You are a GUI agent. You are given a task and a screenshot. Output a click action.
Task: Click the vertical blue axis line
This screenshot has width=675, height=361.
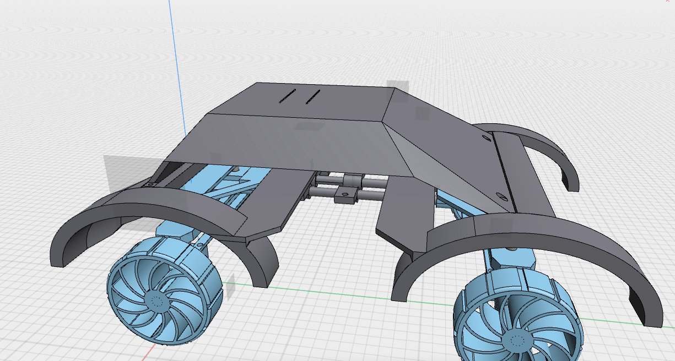click(179, 66)
